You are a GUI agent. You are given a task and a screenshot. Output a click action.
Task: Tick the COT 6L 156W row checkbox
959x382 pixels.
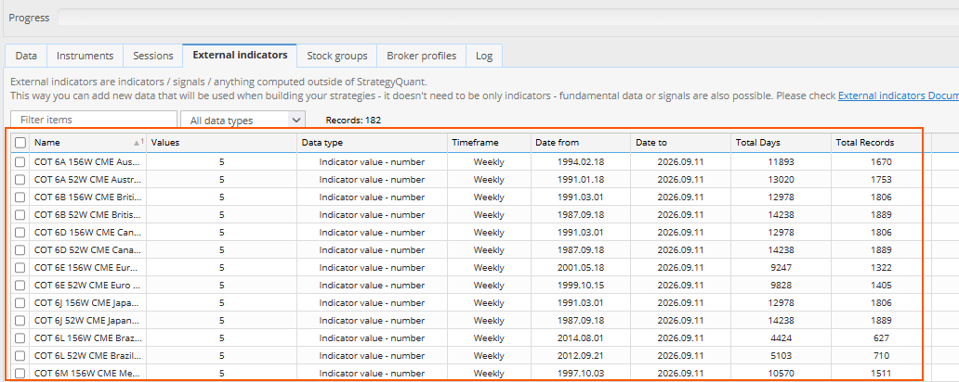point(20,337)
